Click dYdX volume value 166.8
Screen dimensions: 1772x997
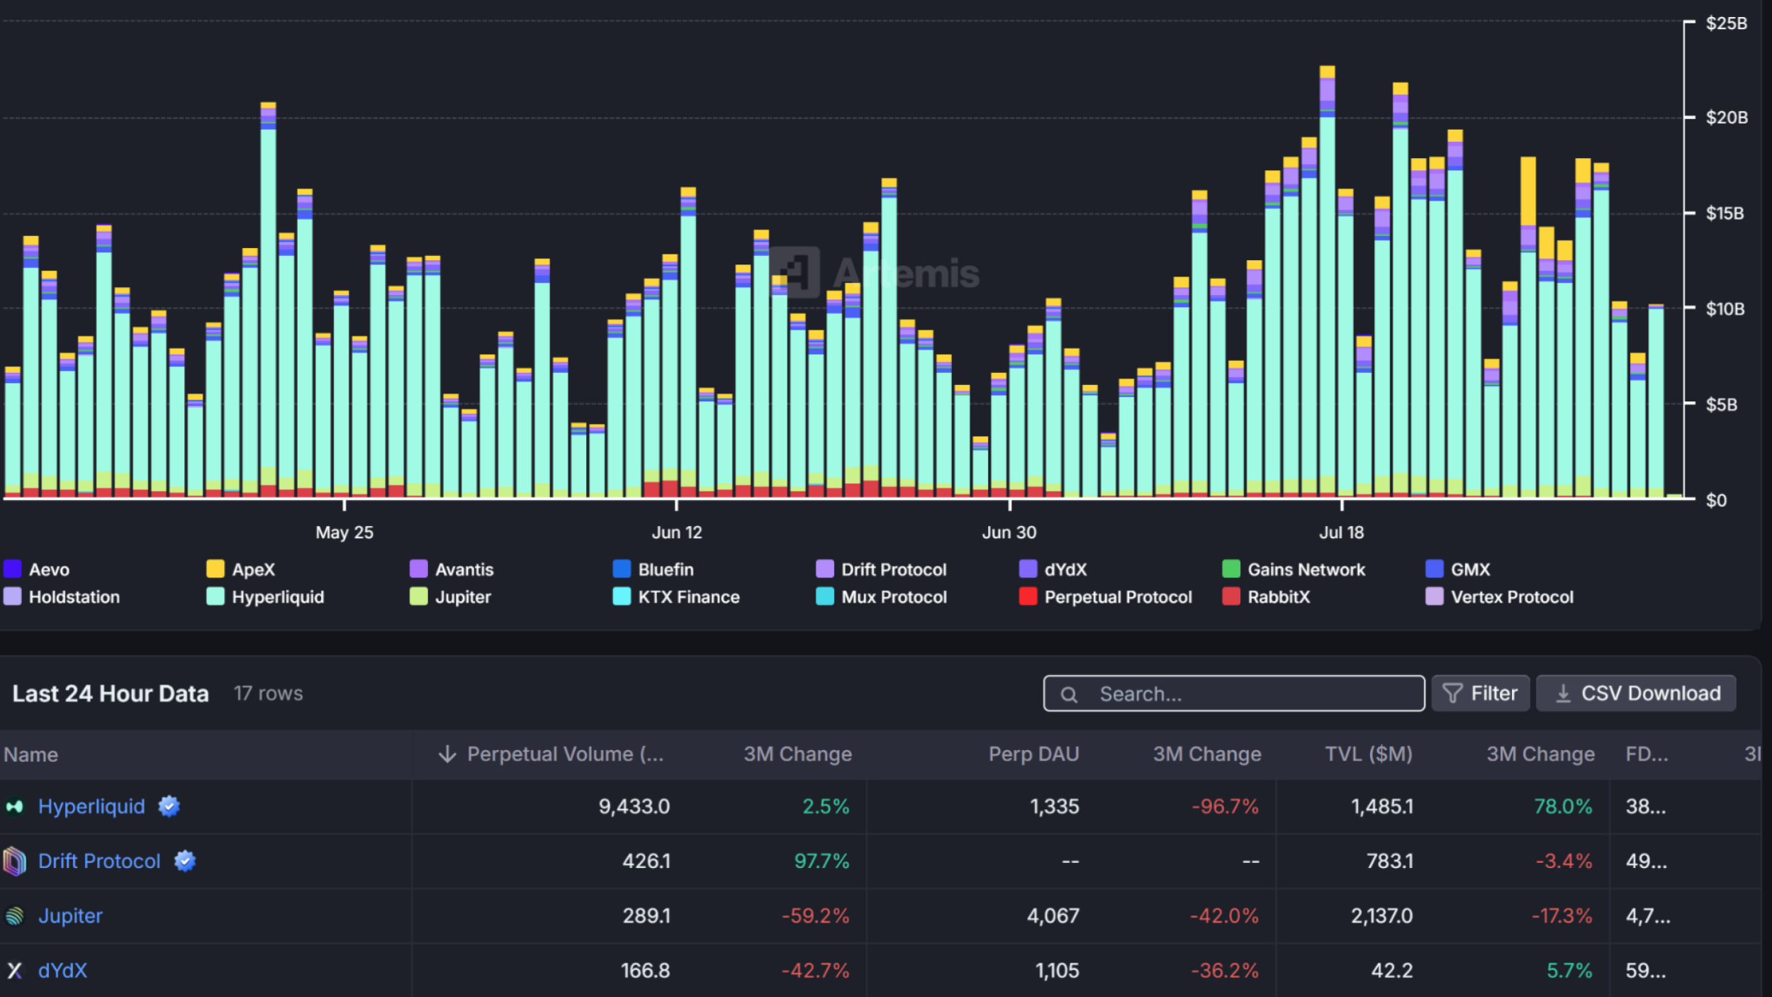tap(645, 970)
